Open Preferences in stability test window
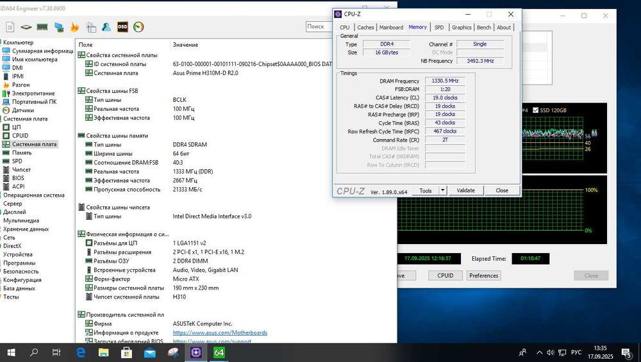The image size is (641, 362). (x=483, y=276)
